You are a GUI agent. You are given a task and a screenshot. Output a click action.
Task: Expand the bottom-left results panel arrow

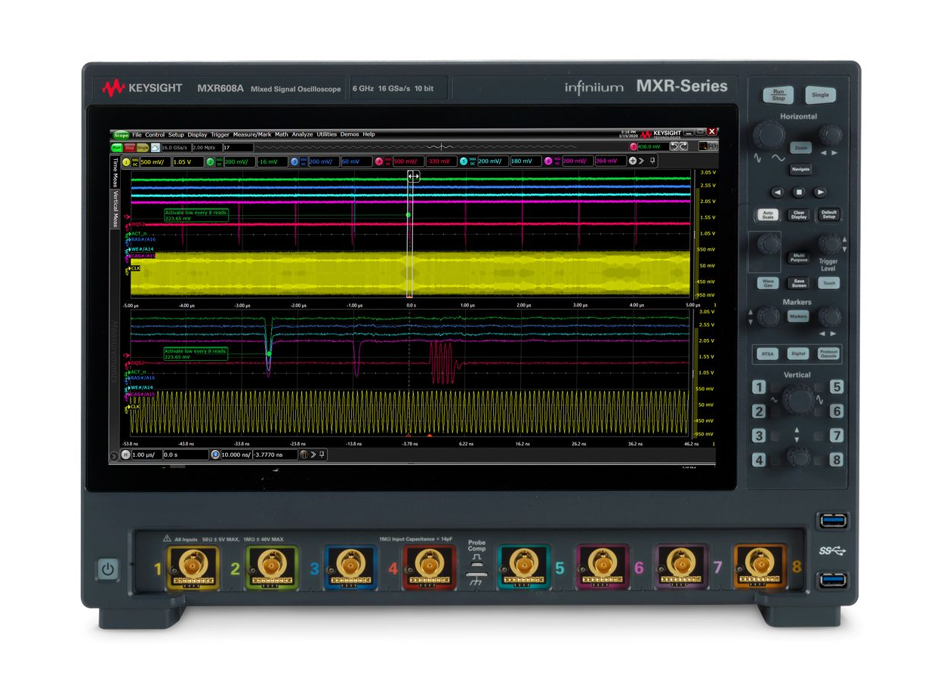click(x=114, y=455)
